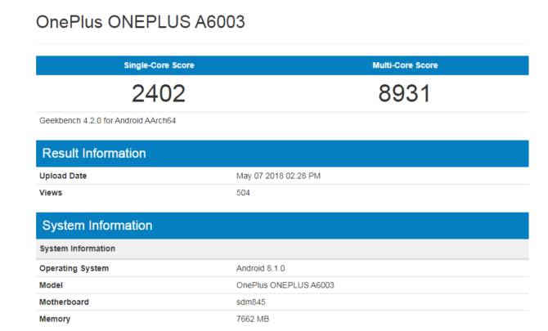The image size is (548, 331).
Task: Click the Upload Date label
Action: [x=63, y=176]
